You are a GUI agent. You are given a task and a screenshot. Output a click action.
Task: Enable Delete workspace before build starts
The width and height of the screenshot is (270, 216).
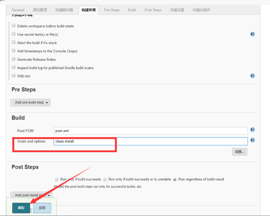14,25
